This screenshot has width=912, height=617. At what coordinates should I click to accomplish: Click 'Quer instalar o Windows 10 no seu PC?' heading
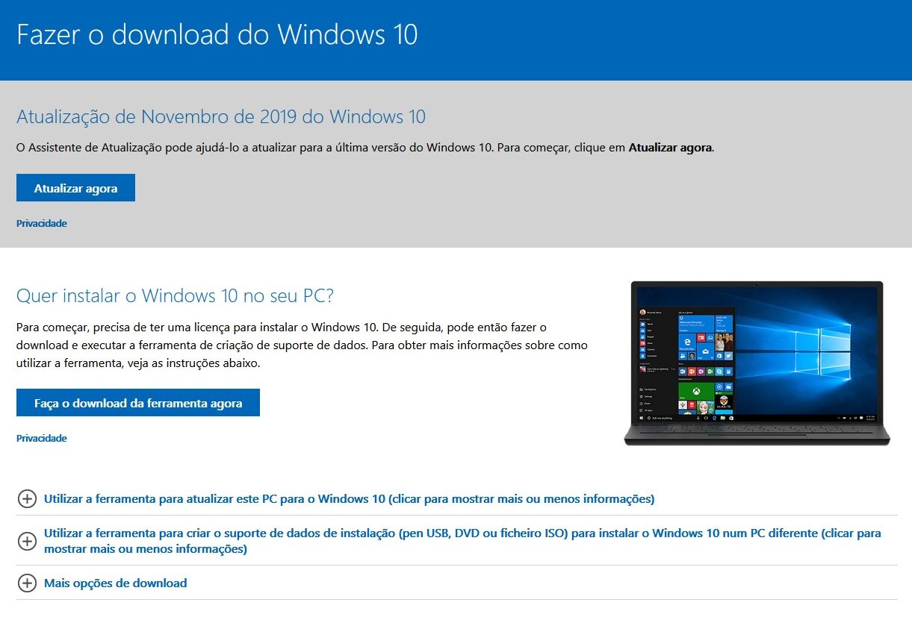[175, 295]
